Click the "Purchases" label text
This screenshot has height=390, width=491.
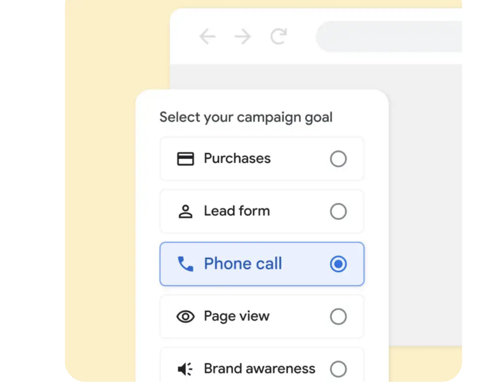coord(237,159)
